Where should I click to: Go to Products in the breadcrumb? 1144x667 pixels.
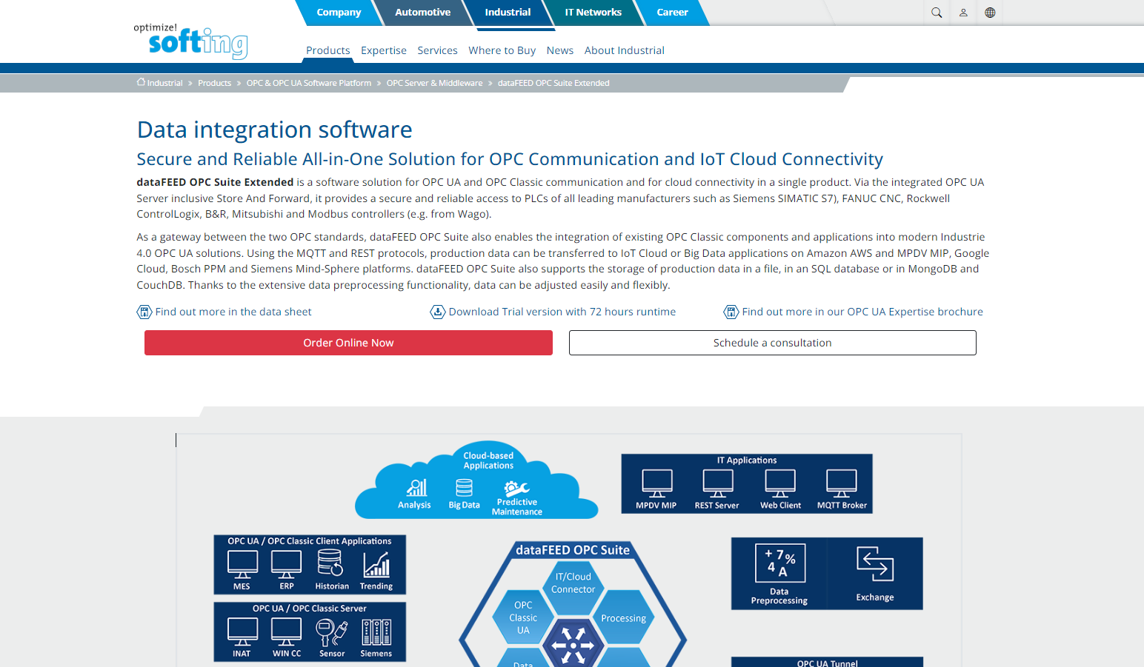tap(214, 83)
